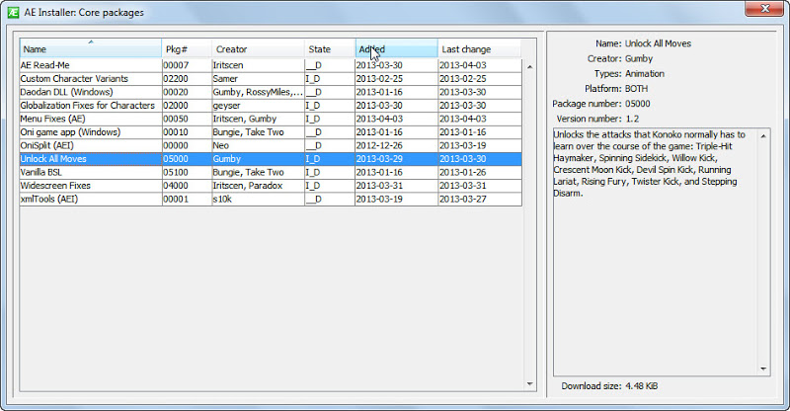790x411 pixels.
Task: Click the State cell of Menu Fixes row
Action: coord(330,119)
